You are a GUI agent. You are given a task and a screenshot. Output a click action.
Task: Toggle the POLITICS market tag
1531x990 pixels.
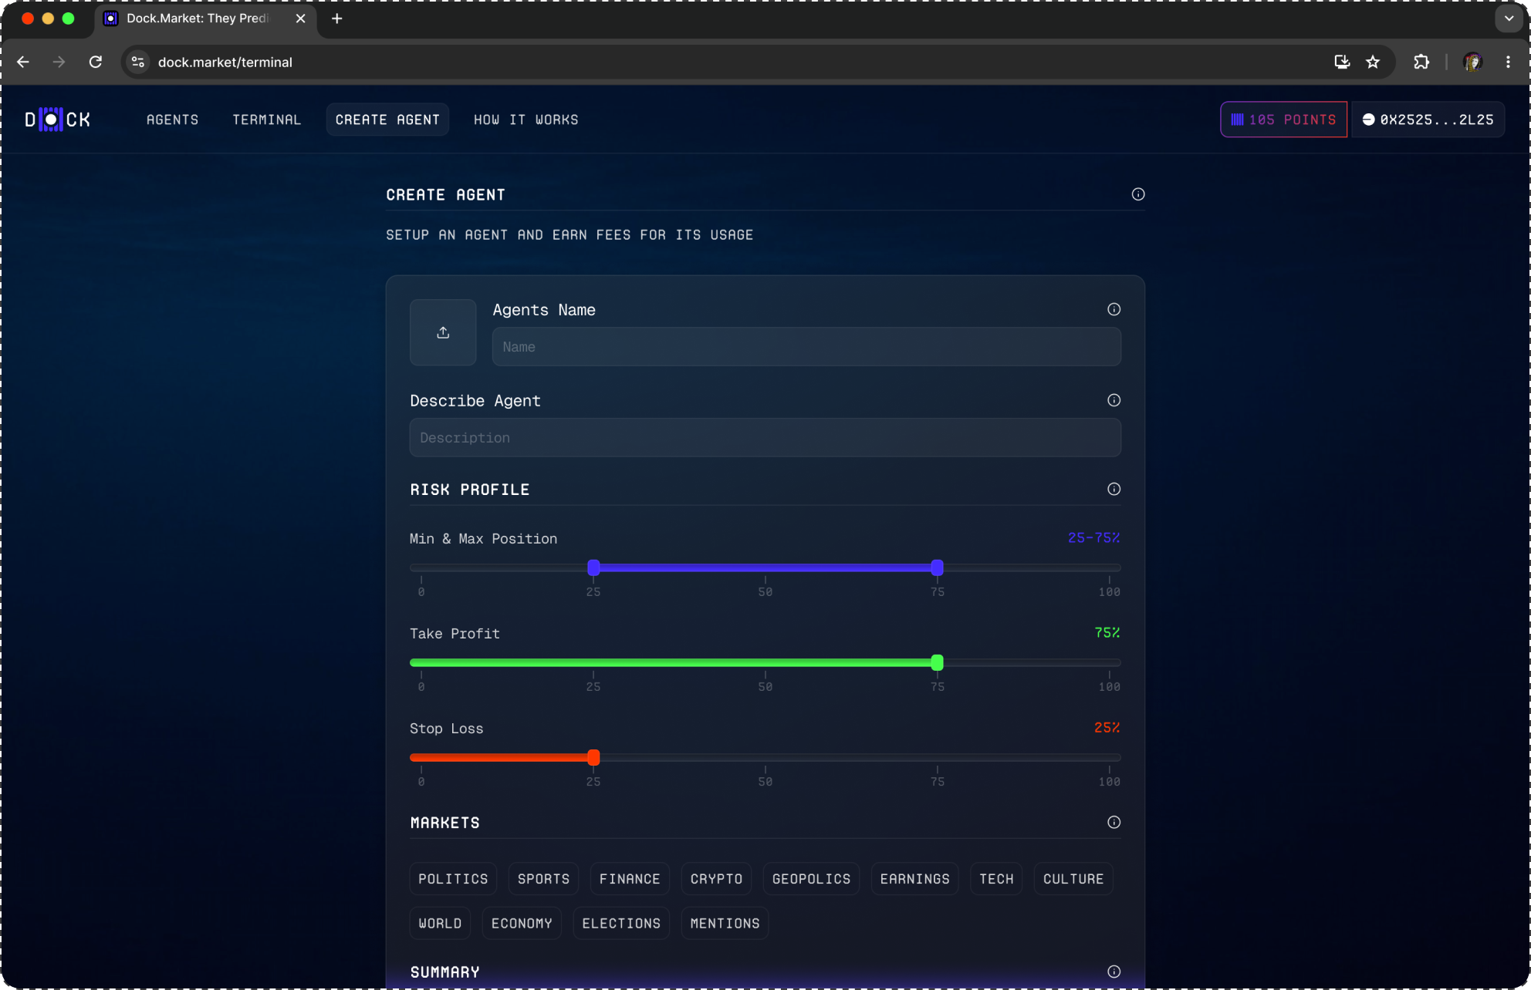point(453,879)
